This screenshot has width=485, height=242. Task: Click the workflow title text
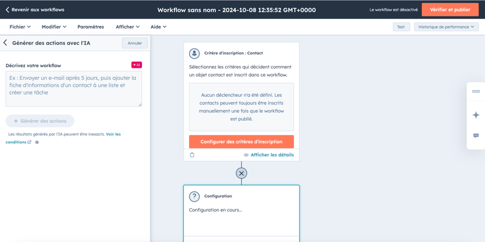pyautogui.click(x=236, y=10)
